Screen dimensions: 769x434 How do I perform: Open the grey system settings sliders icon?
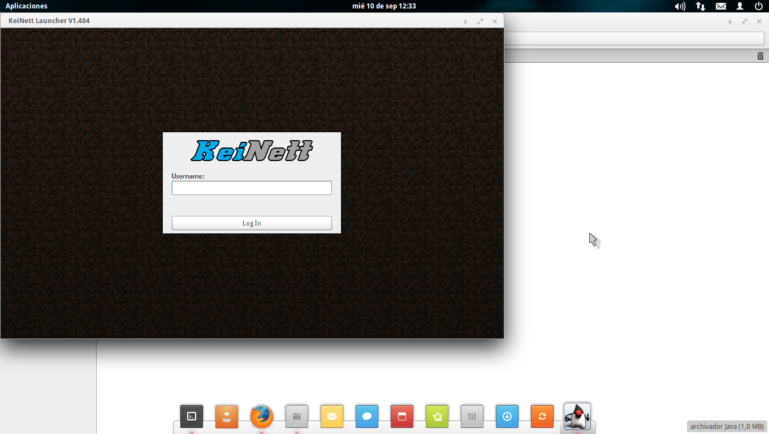coord(472,416)
